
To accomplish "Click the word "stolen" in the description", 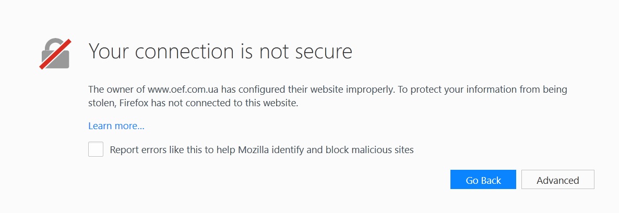I will [101, 103].
